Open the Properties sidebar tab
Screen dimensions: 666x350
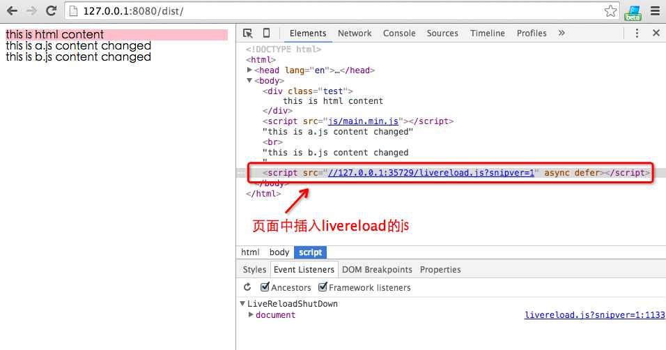coord(440,270)
